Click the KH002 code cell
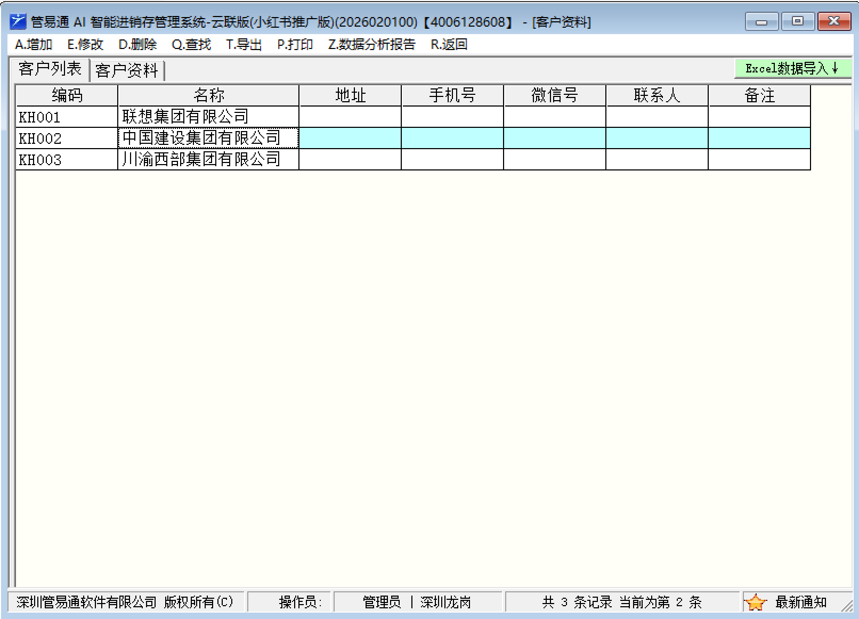 click(x=40, y=139)
